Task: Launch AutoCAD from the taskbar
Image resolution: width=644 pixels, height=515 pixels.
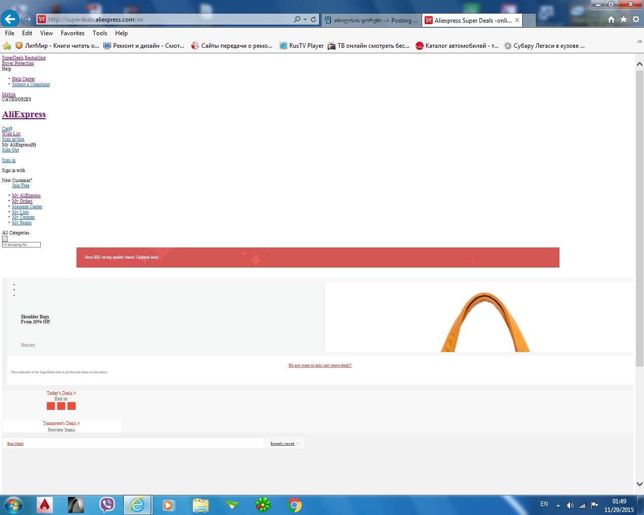Action: pyautogui.click(x=45, y=505)
